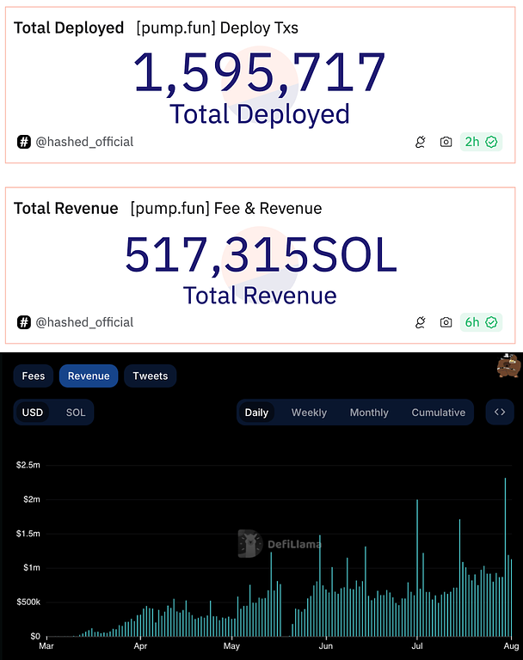Screen dimensions: 523x660
Task: Click the hashed logo on the Total Revenue card
Action: pyautogui.click(x=24, y=322)
